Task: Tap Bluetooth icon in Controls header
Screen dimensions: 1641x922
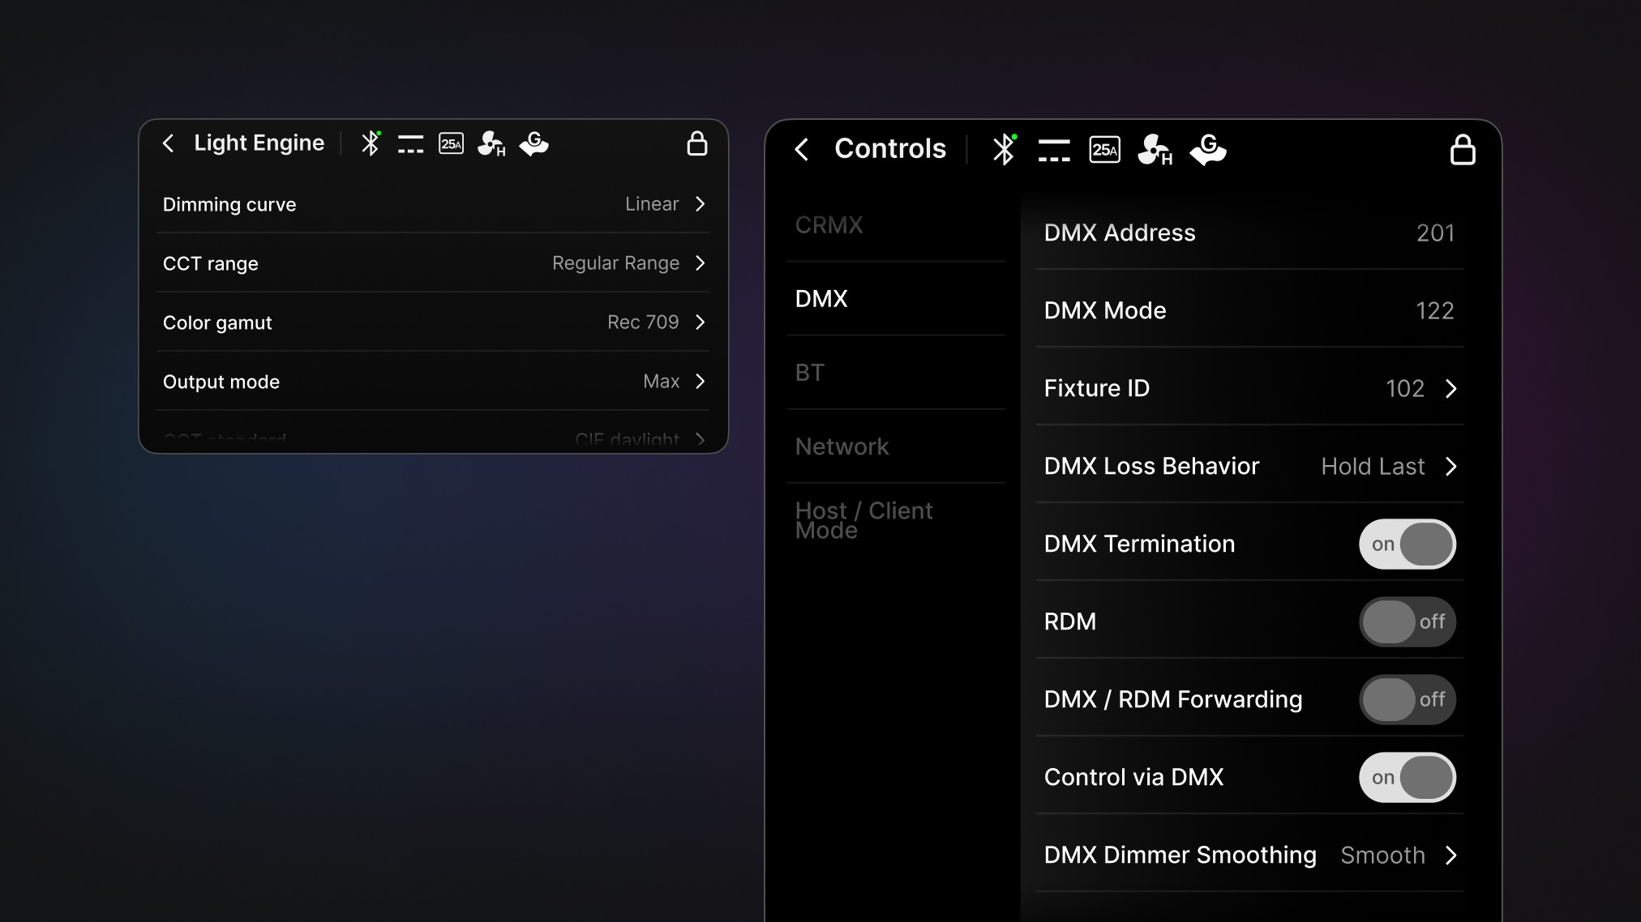Action: (1004, 149)
